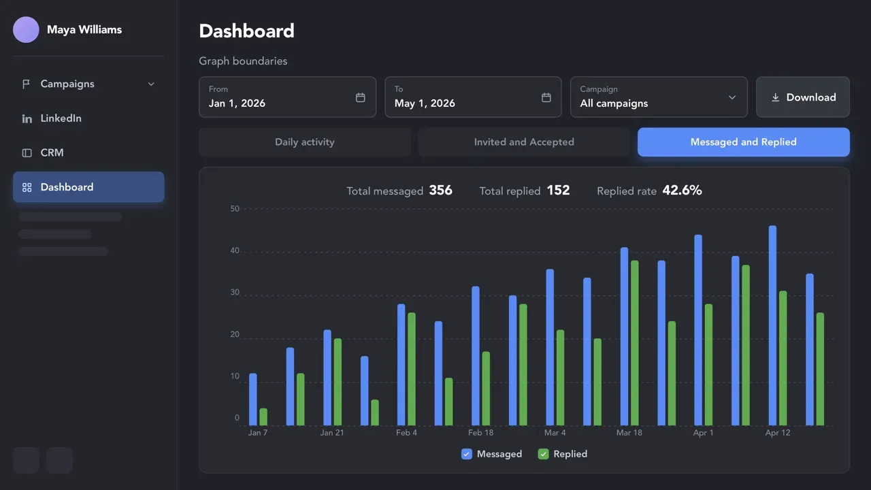Click the Campaigns flag icon

pyautogui.click(x=27, y=84)
